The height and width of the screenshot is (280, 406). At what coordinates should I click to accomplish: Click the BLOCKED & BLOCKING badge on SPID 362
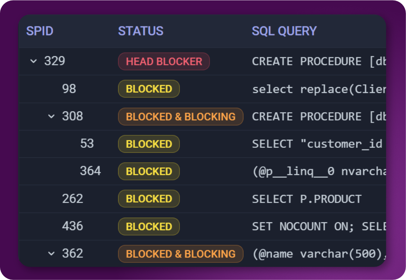(x=180, y=254)
